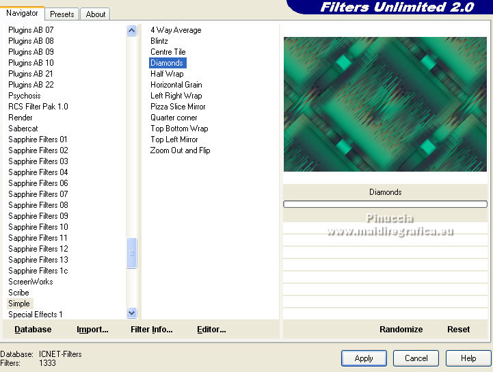Select the Simple category
The height and width of the screenshot is (372, 493).
pos(19,304)
